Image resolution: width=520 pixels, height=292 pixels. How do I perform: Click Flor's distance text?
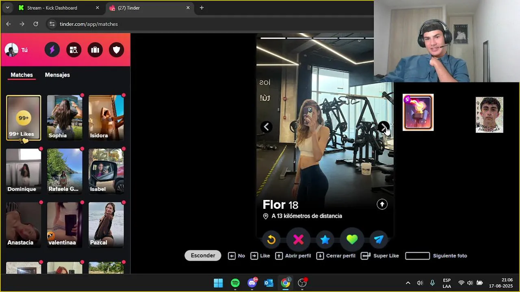coord(307,216)
